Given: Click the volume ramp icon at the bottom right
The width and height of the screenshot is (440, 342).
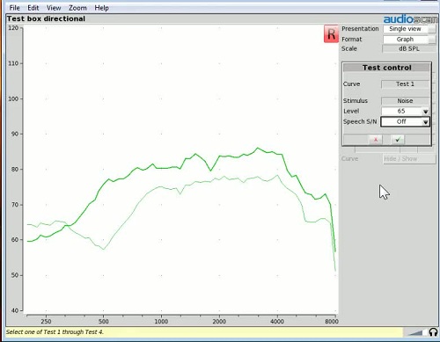Looking at the screenshot, I should (415, 332).
